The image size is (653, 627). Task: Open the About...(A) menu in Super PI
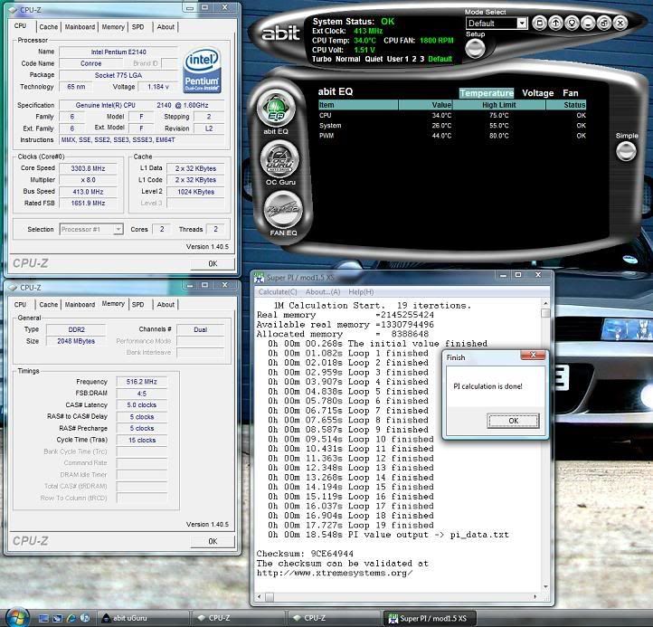322,292
